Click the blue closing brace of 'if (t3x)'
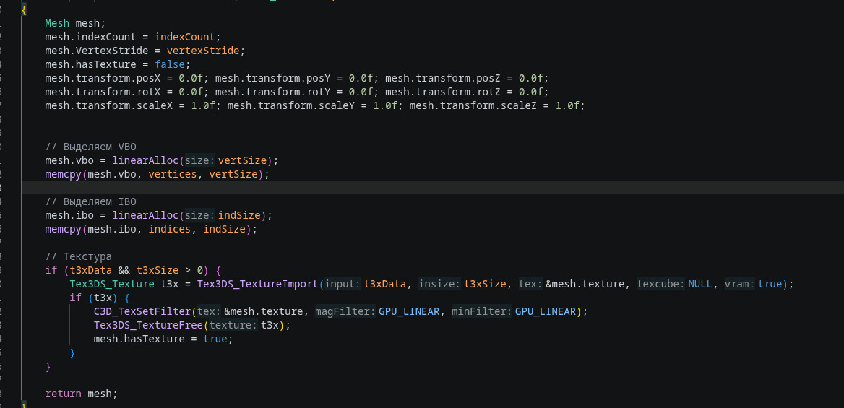The width and height of the screenshot is (844, 408). tap(72, 352)
